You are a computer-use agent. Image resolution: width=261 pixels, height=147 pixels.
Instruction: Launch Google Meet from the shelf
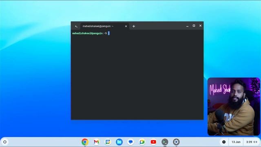point(142,142)
